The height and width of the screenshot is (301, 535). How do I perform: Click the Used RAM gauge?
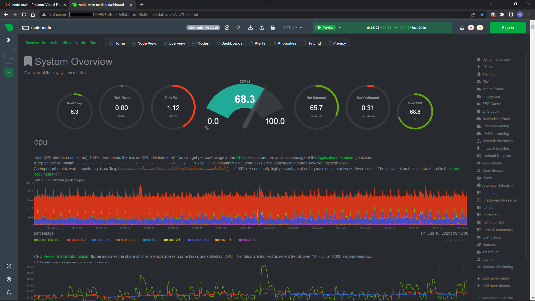(415, 111)
